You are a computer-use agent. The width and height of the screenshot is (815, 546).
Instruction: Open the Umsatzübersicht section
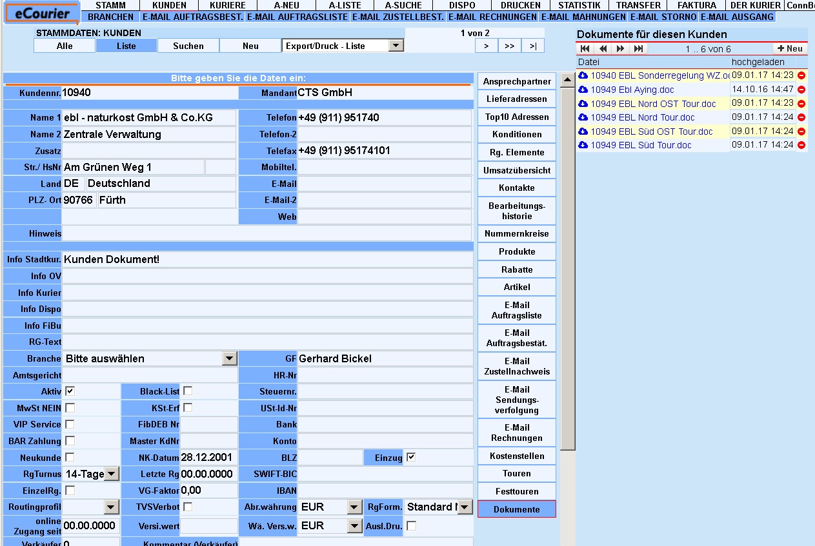point(517,170)
